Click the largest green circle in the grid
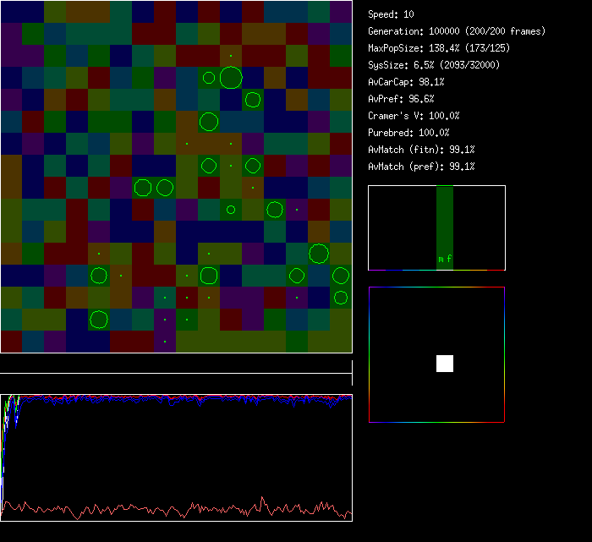592x542 pixels. click(x=231, y=78)
